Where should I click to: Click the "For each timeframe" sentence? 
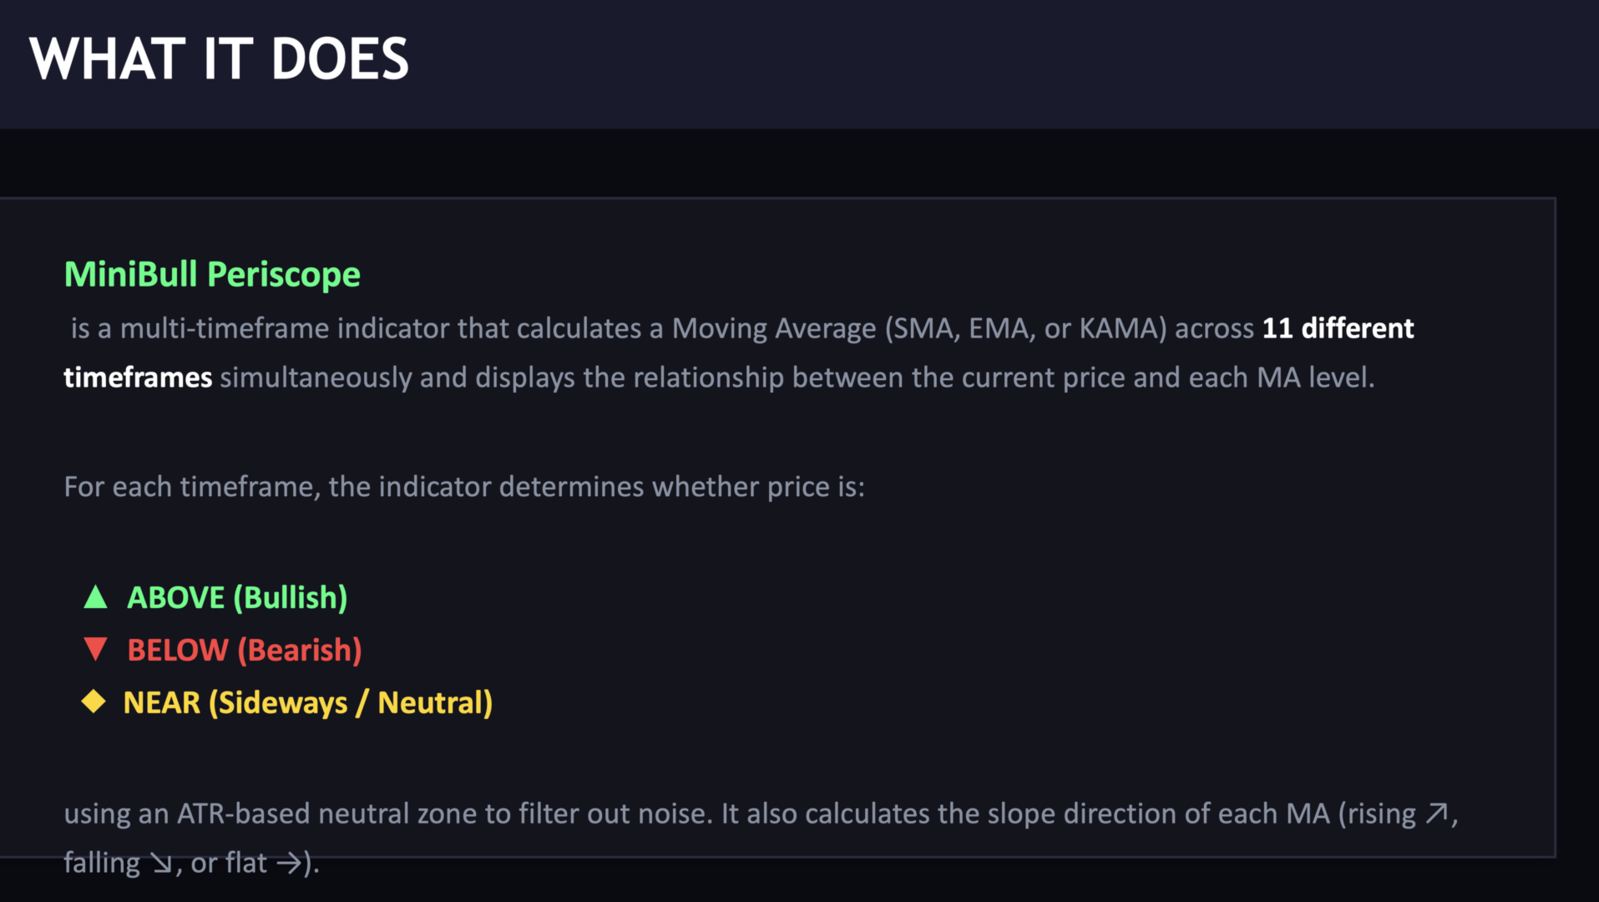pos(464,487)
